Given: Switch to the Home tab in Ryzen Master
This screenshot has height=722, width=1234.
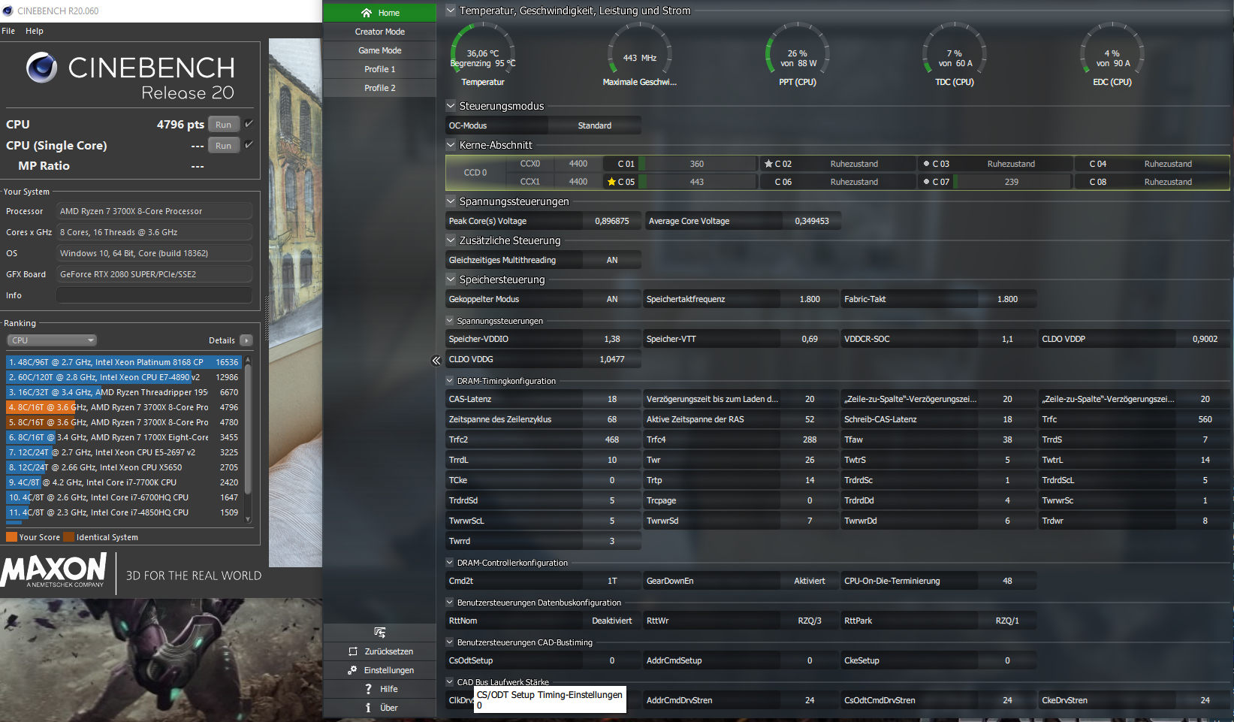Looking at the screenshot, I should tap(379, 13).
